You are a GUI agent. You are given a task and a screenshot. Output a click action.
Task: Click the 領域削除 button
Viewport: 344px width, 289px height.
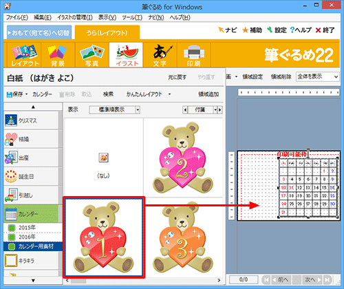click(x=281, y=76)
